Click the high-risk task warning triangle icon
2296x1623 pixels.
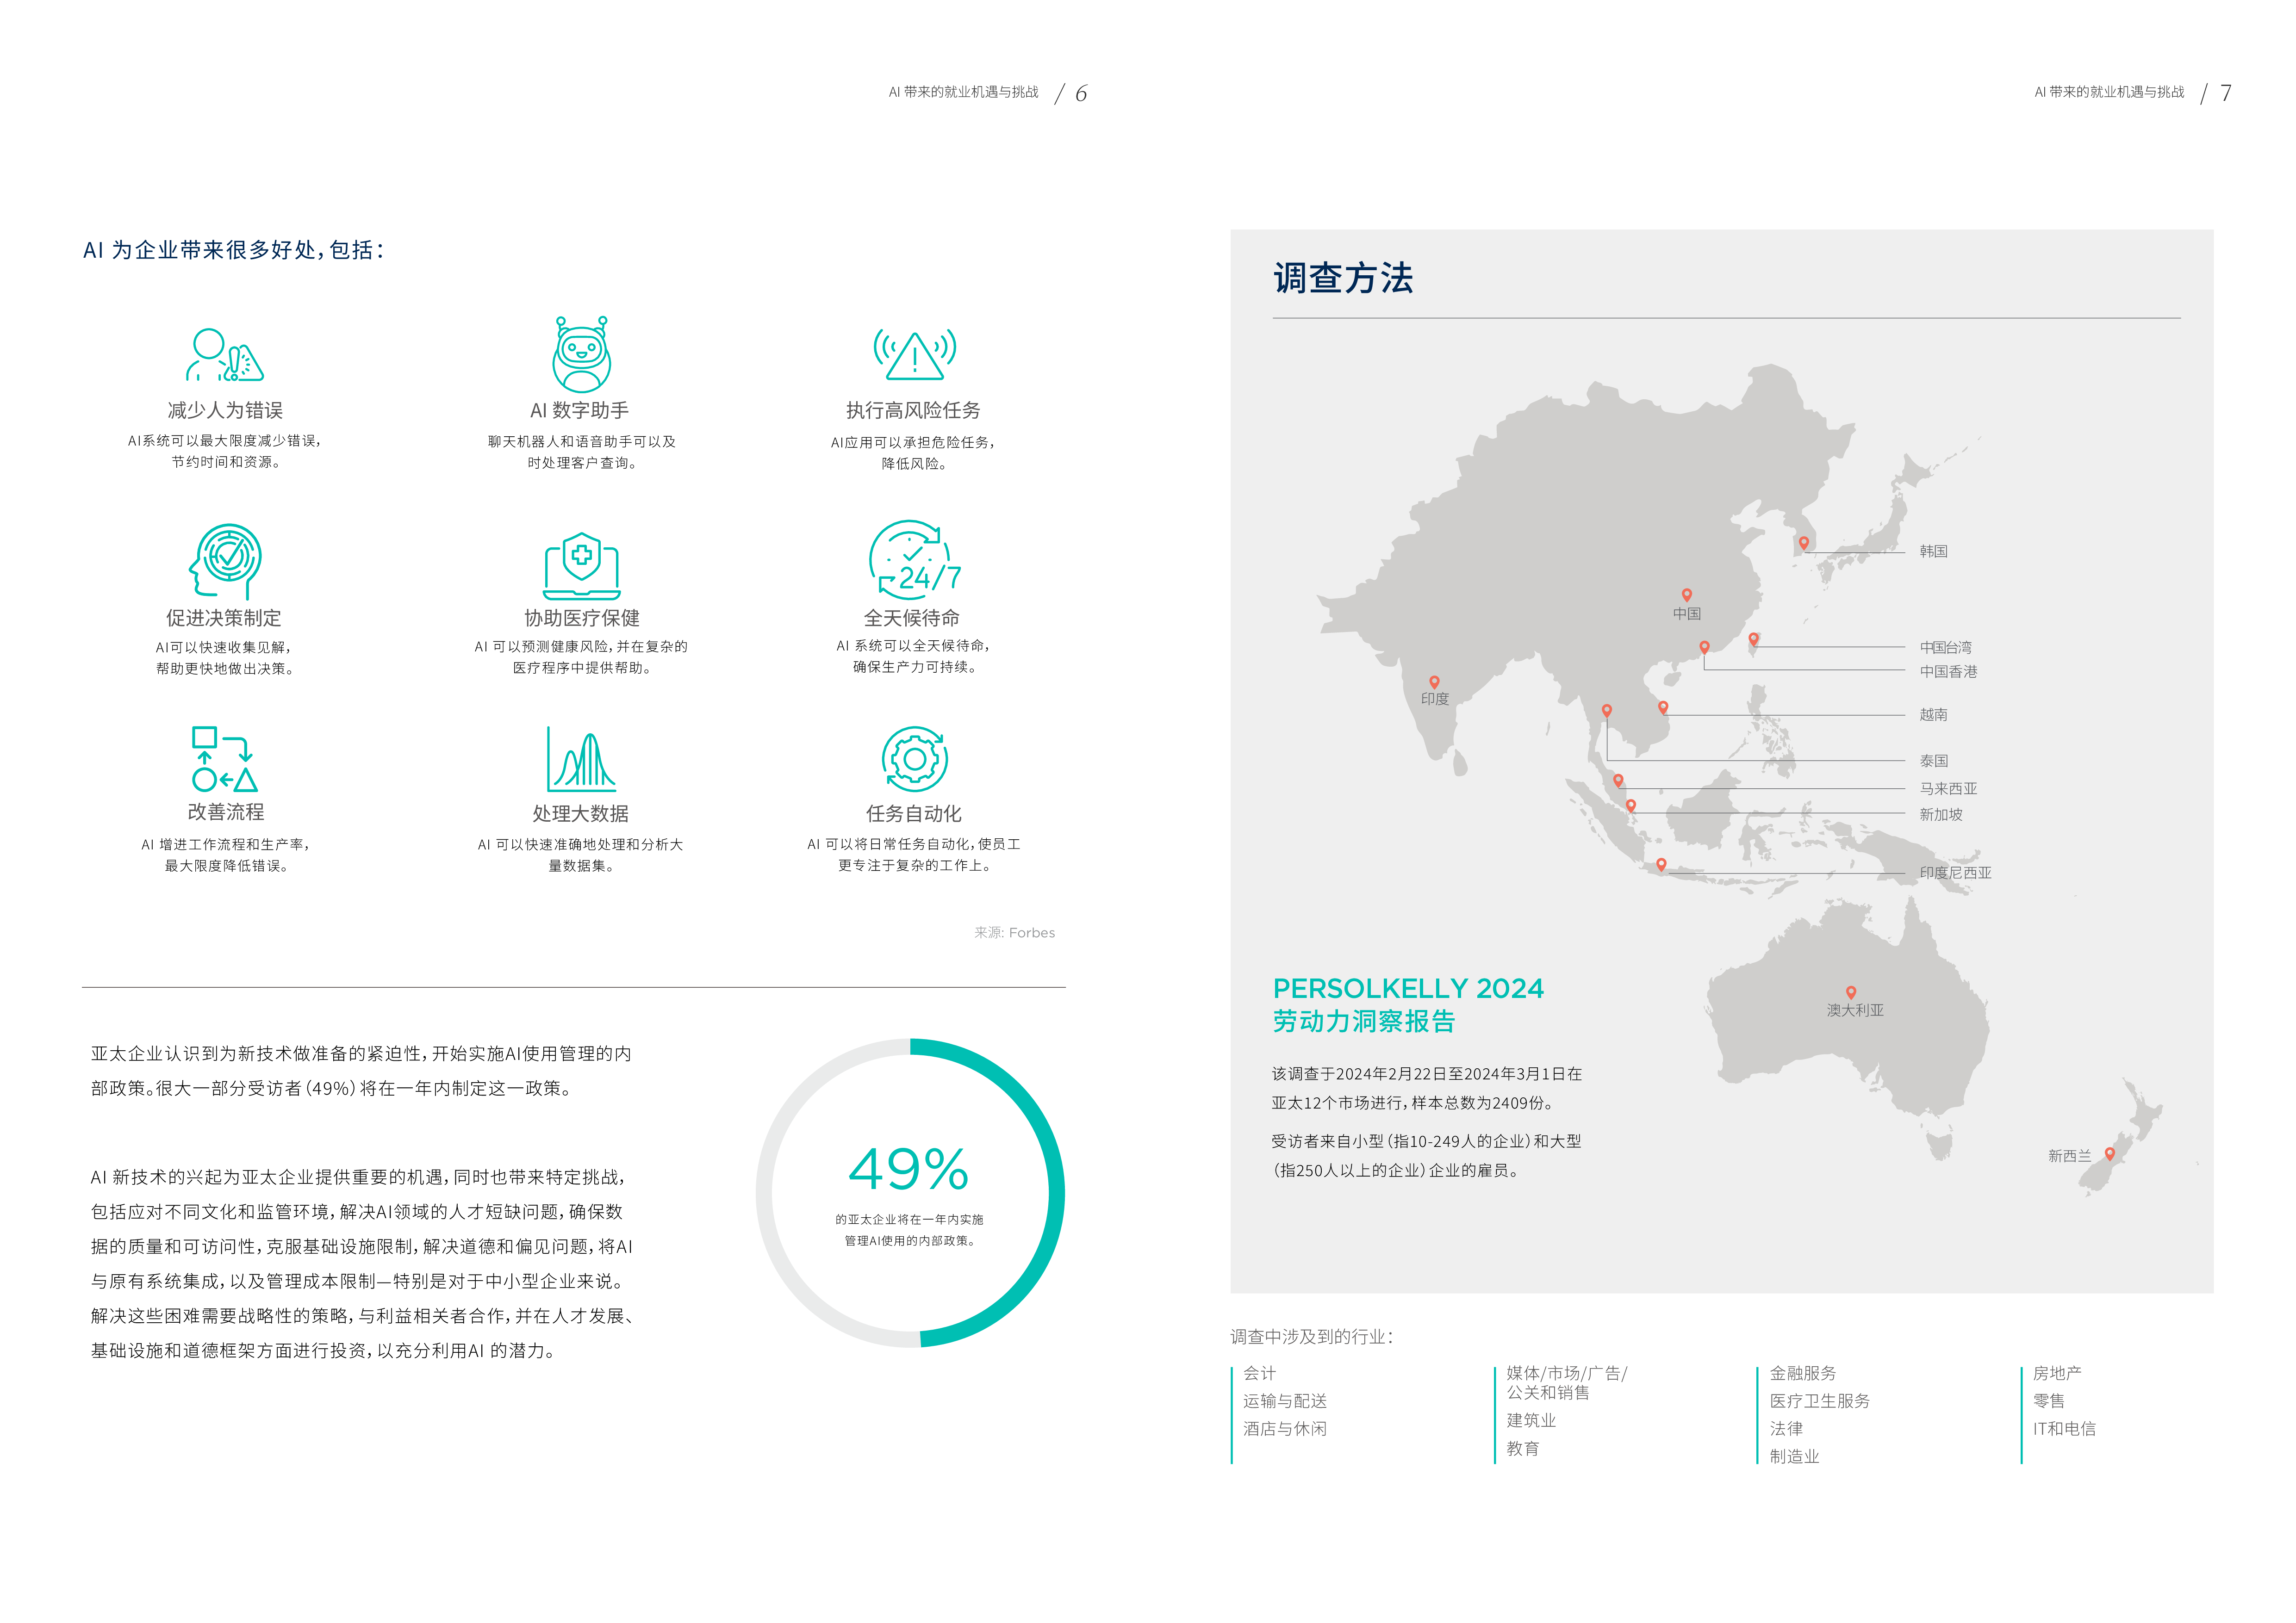tap(914, 355)
